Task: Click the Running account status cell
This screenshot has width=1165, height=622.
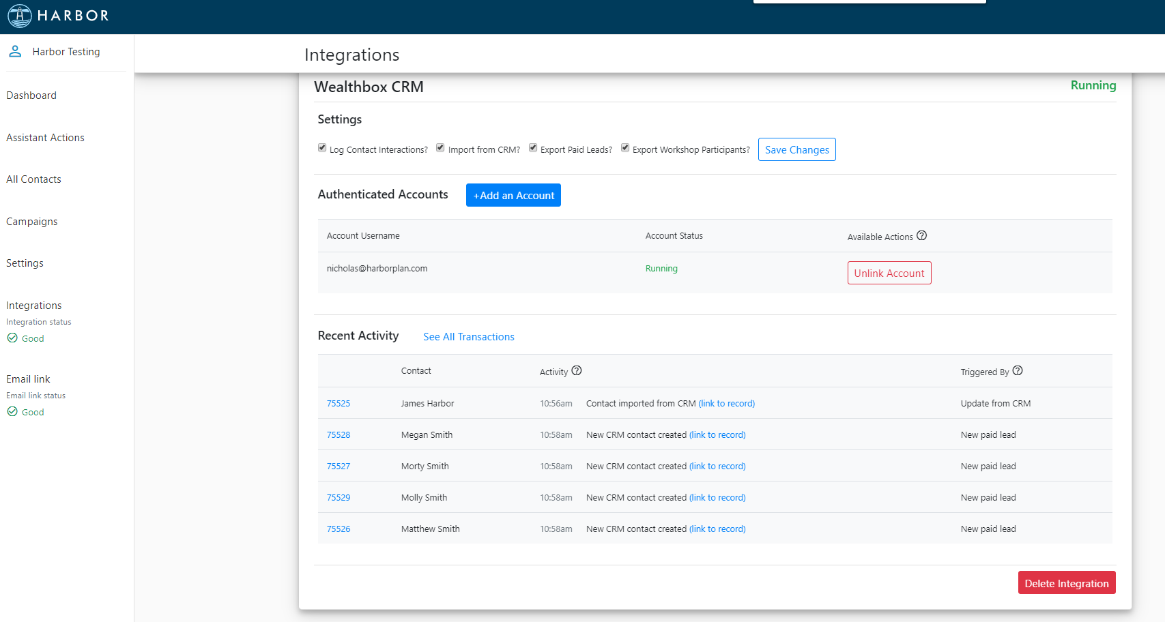Action: pyautogui.click(x=661, y=269)
